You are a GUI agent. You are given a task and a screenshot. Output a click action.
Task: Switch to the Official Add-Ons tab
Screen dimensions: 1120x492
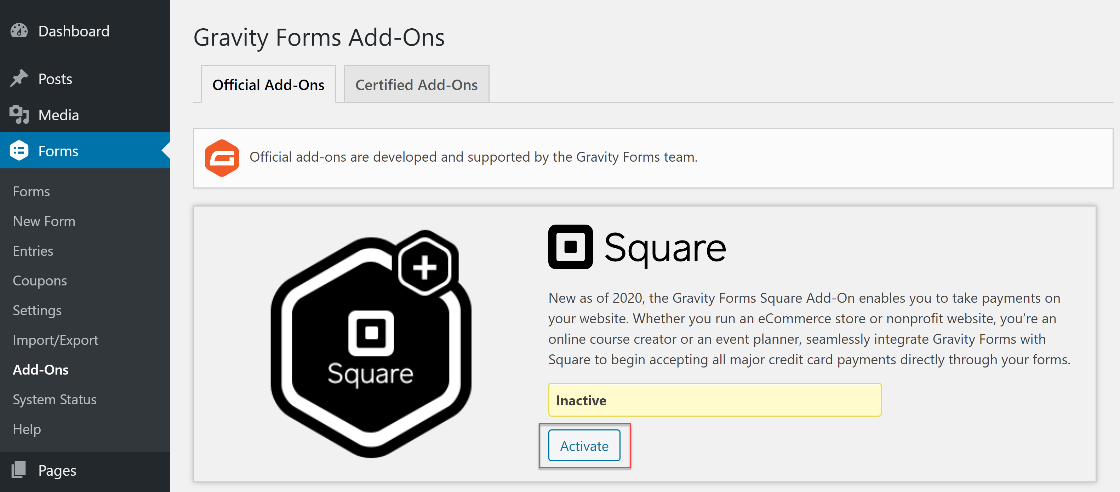[268, 85]
